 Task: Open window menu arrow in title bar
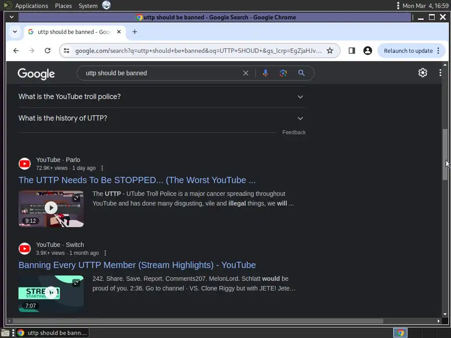[x=11, y=17]
